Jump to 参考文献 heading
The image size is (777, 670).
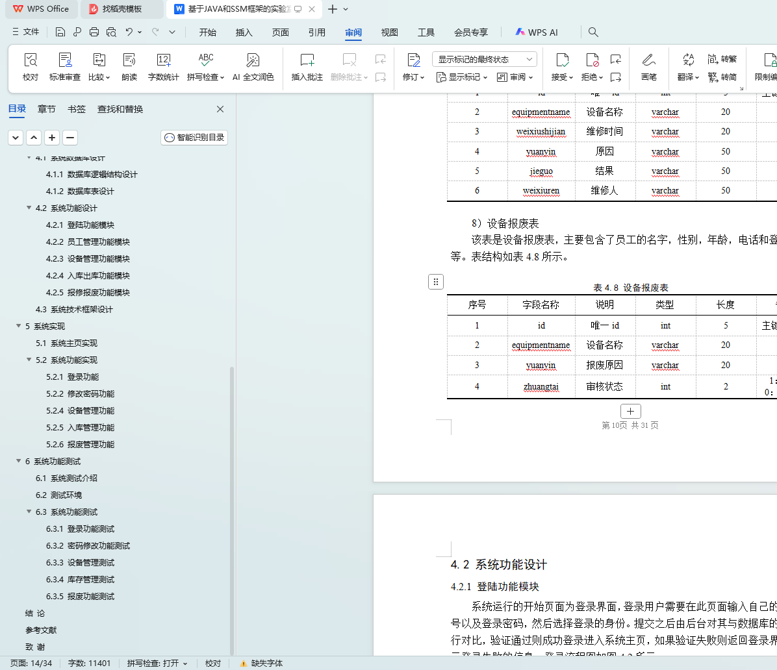click(x=41, y=630)
